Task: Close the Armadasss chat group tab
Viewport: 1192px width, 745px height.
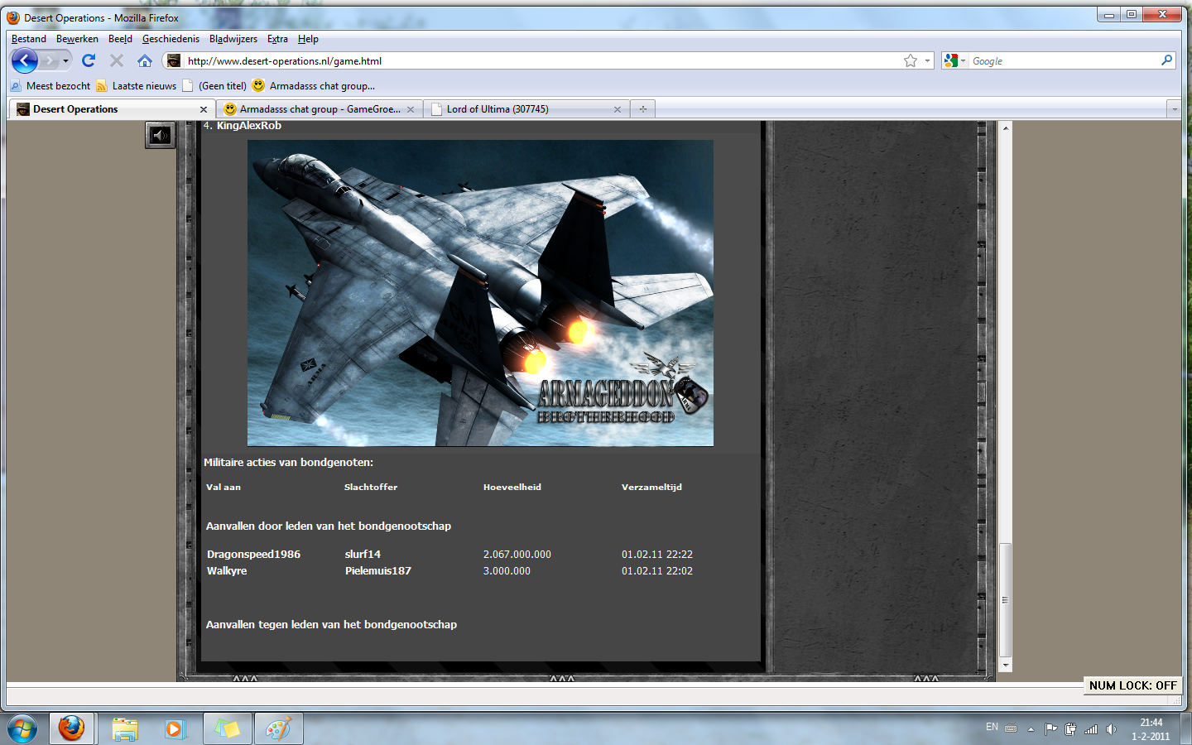Action: point(411,109)
